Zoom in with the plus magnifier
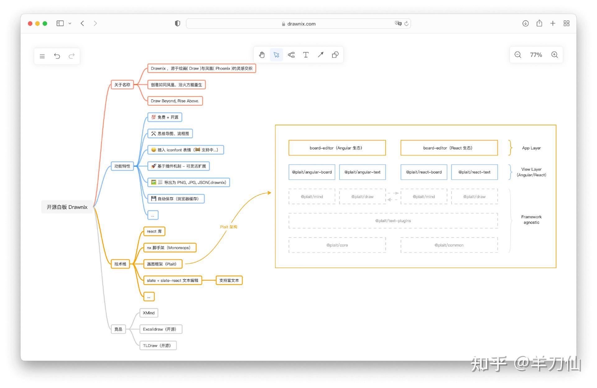Viewport: 597px width, 388px height. (x=554, y=55)
